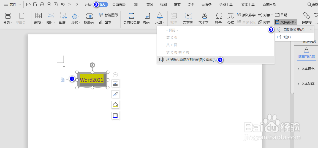This screenshot has height=148, width=318.
Task: Click the shape fill bucket icon
Action: (115, 105)
